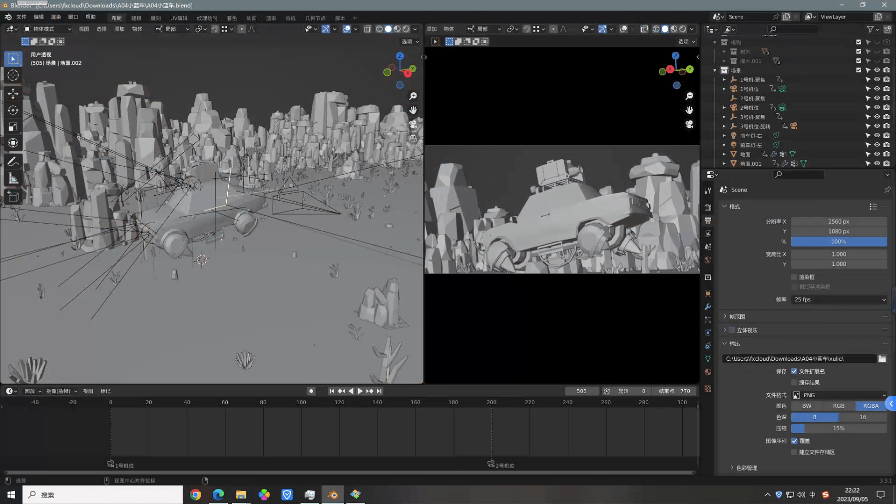Collapse 场景 collection in outliner
This screenshot has height=504, width=896.
point(715,70)
